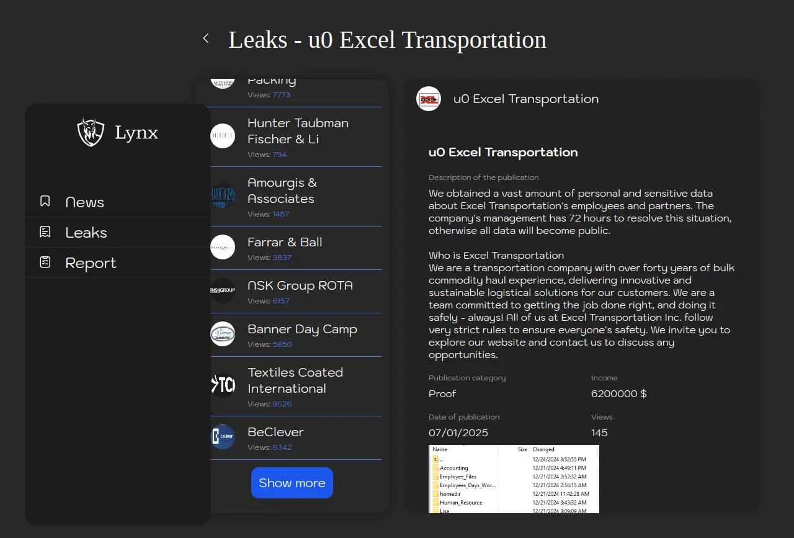Click the Lynx shield logo
Image resolution: width=794 pixels, height=538 pixels.
point(91,132)
